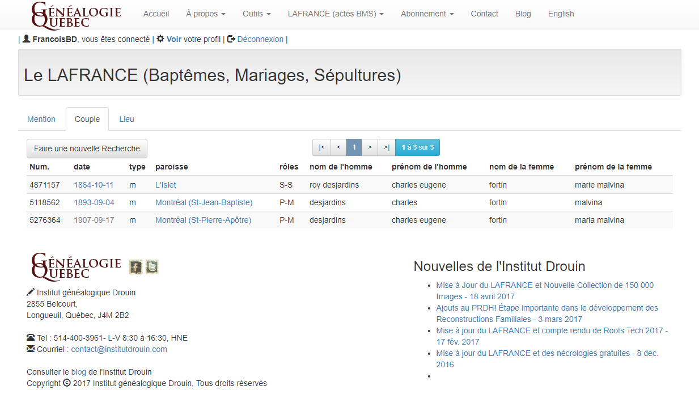This screenshot has width=699, height=403.
Task: Click the 'nom de l'homme' column header
Action: [341, 167]
